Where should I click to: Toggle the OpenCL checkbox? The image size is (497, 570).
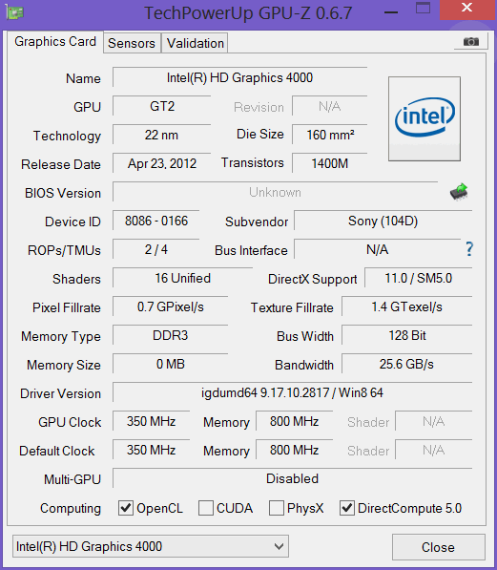tap(126, 508)
